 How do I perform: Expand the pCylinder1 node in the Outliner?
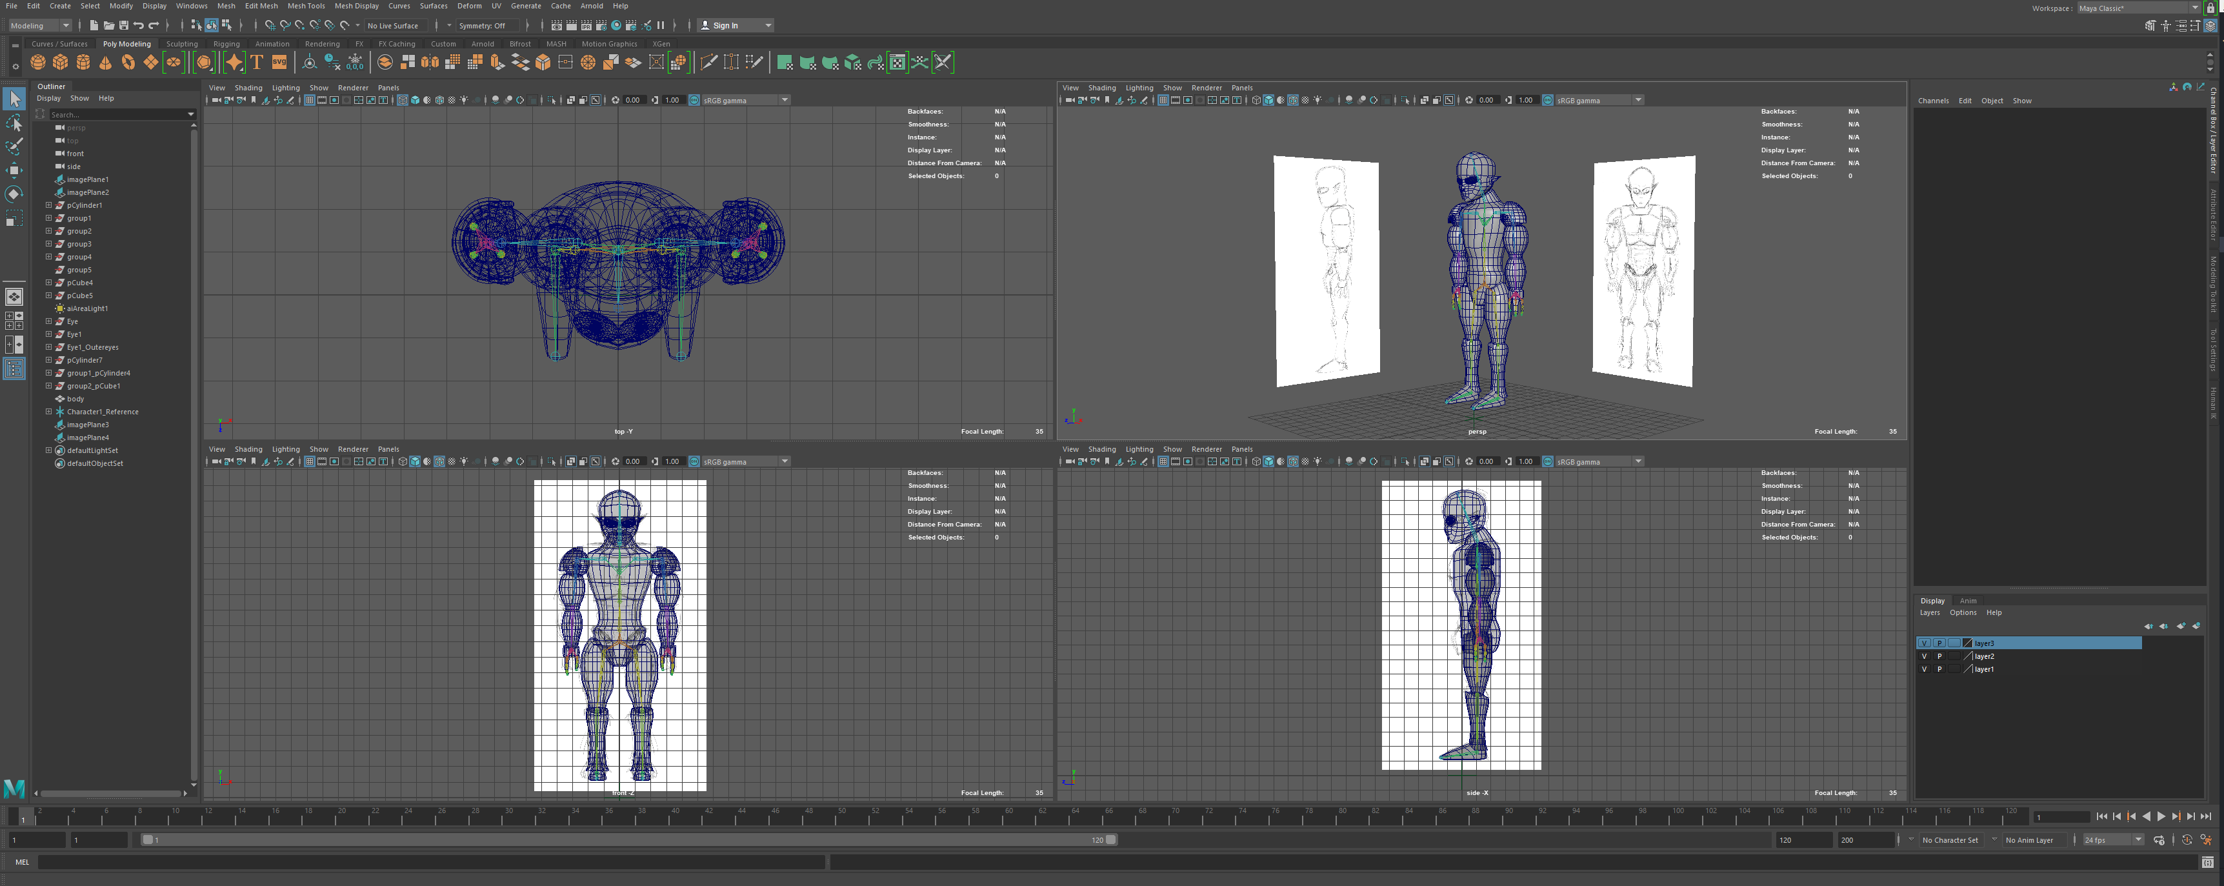point(49,205)
